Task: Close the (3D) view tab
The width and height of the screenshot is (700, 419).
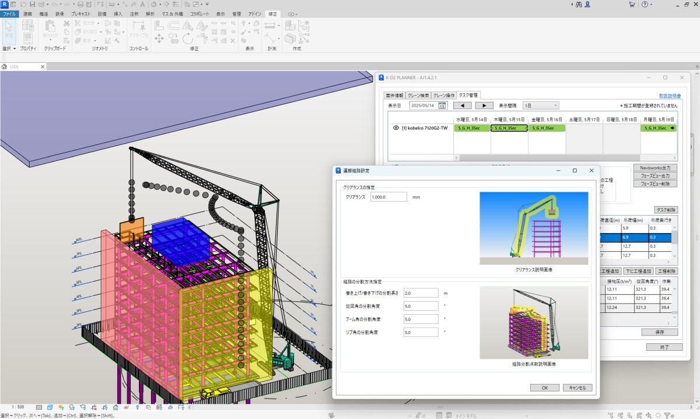Action: (x=42, y=67)
